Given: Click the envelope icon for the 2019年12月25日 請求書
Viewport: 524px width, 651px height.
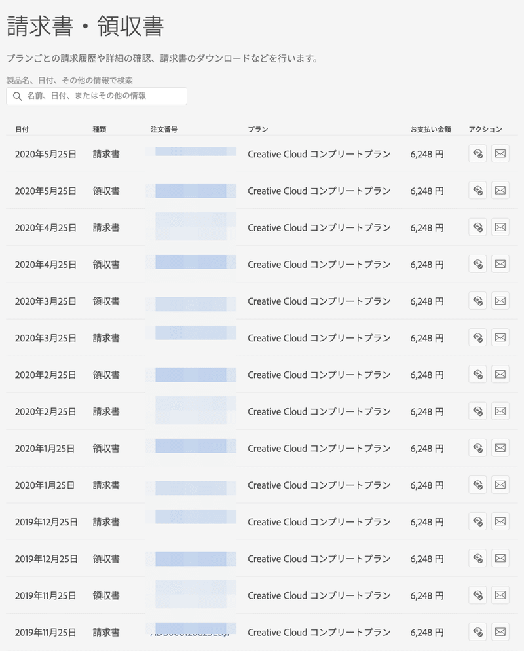Looking at the screenshot, I should (500, 521).
